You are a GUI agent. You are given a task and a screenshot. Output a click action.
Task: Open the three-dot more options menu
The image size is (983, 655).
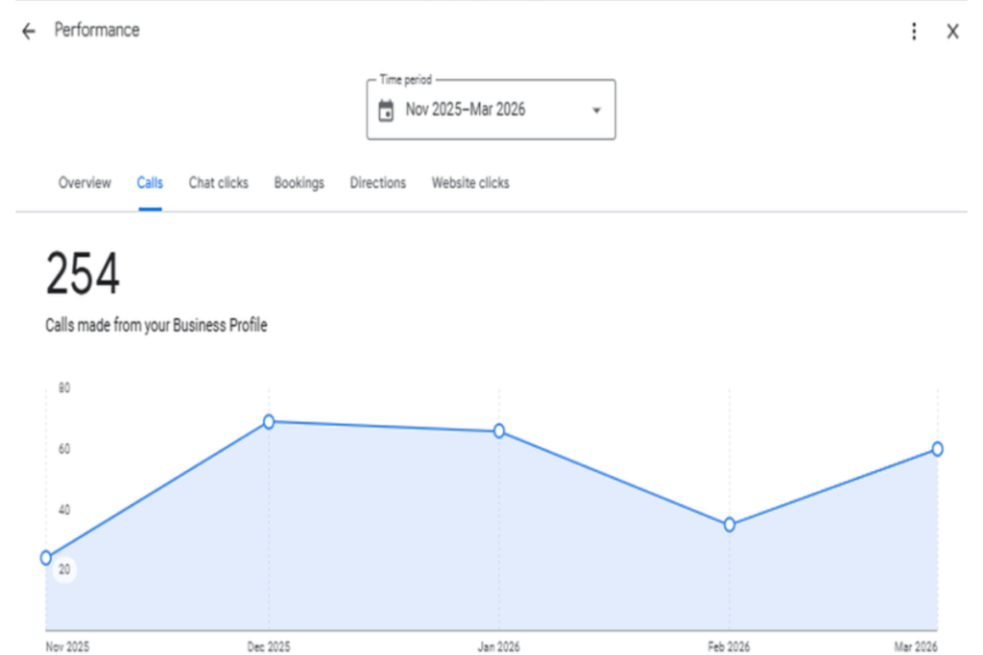pos(914,32)
